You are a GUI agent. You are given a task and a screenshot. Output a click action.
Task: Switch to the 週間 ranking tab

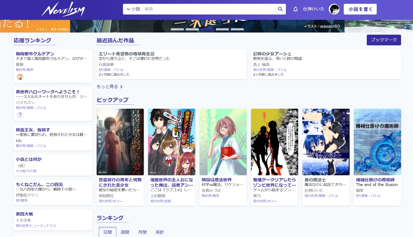coord(125,232)
